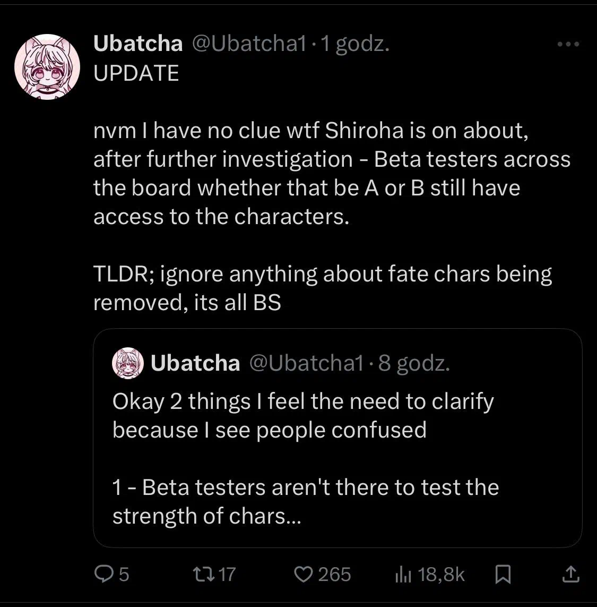Screen dimensions: 597x607
Task: Open the reply icon with 5 comments
Action: pyautogui.click(x=103, y=575)
